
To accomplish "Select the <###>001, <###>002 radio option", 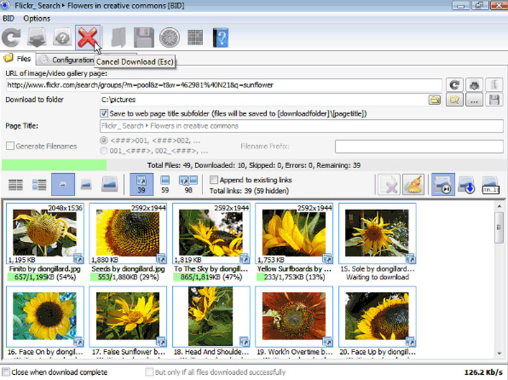I will [x=104, y=140].
